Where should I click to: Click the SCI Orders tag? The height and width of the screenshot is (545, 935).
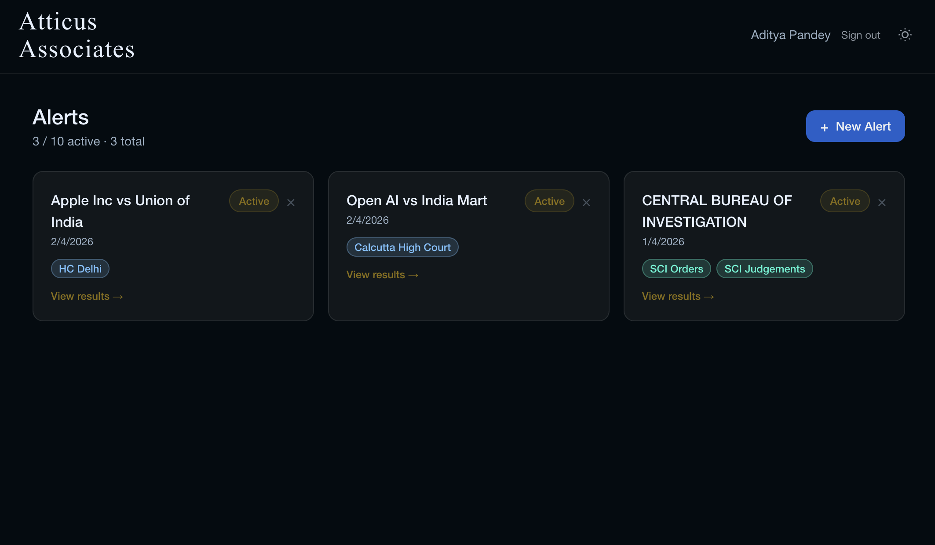click(676, 269)
